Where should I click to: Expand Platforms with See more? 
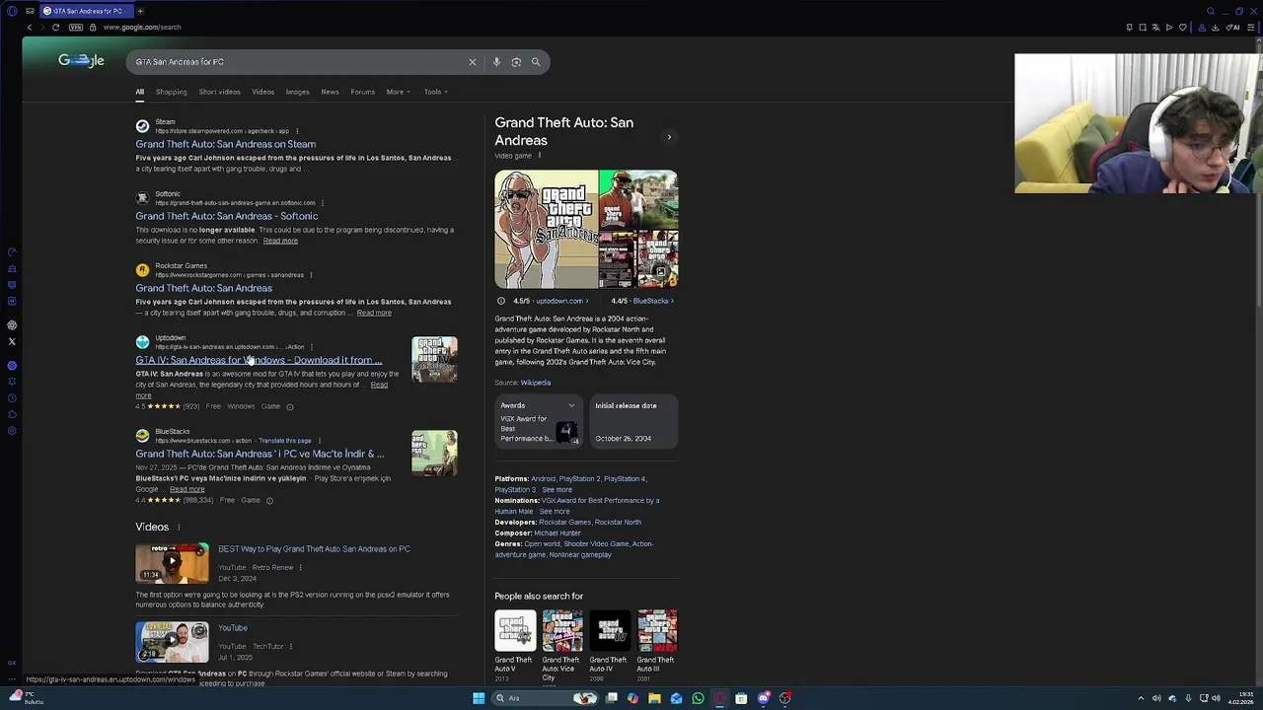[x=557, y=490]
